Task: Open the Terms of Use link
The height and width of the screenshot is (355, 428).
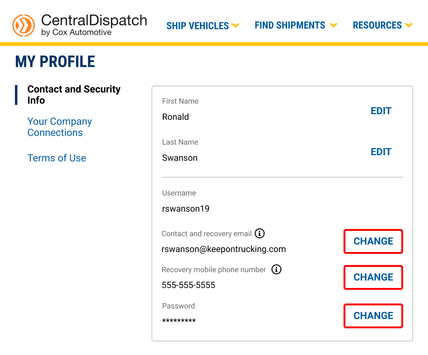Action: point(57,158)
